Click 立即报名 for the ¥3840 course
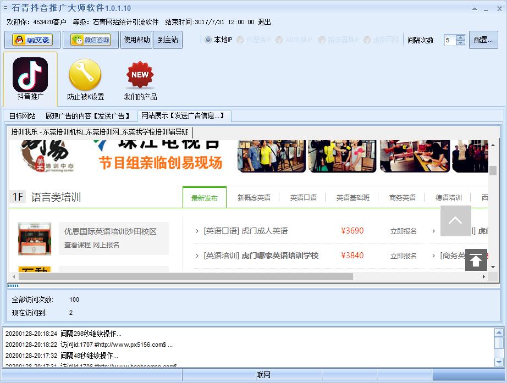Viewport: 507px width, 383px height. 403,256
